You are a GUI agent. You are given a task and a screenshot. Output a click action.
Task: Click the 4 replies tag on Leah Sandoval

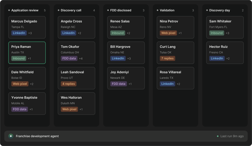click(69, 84)
